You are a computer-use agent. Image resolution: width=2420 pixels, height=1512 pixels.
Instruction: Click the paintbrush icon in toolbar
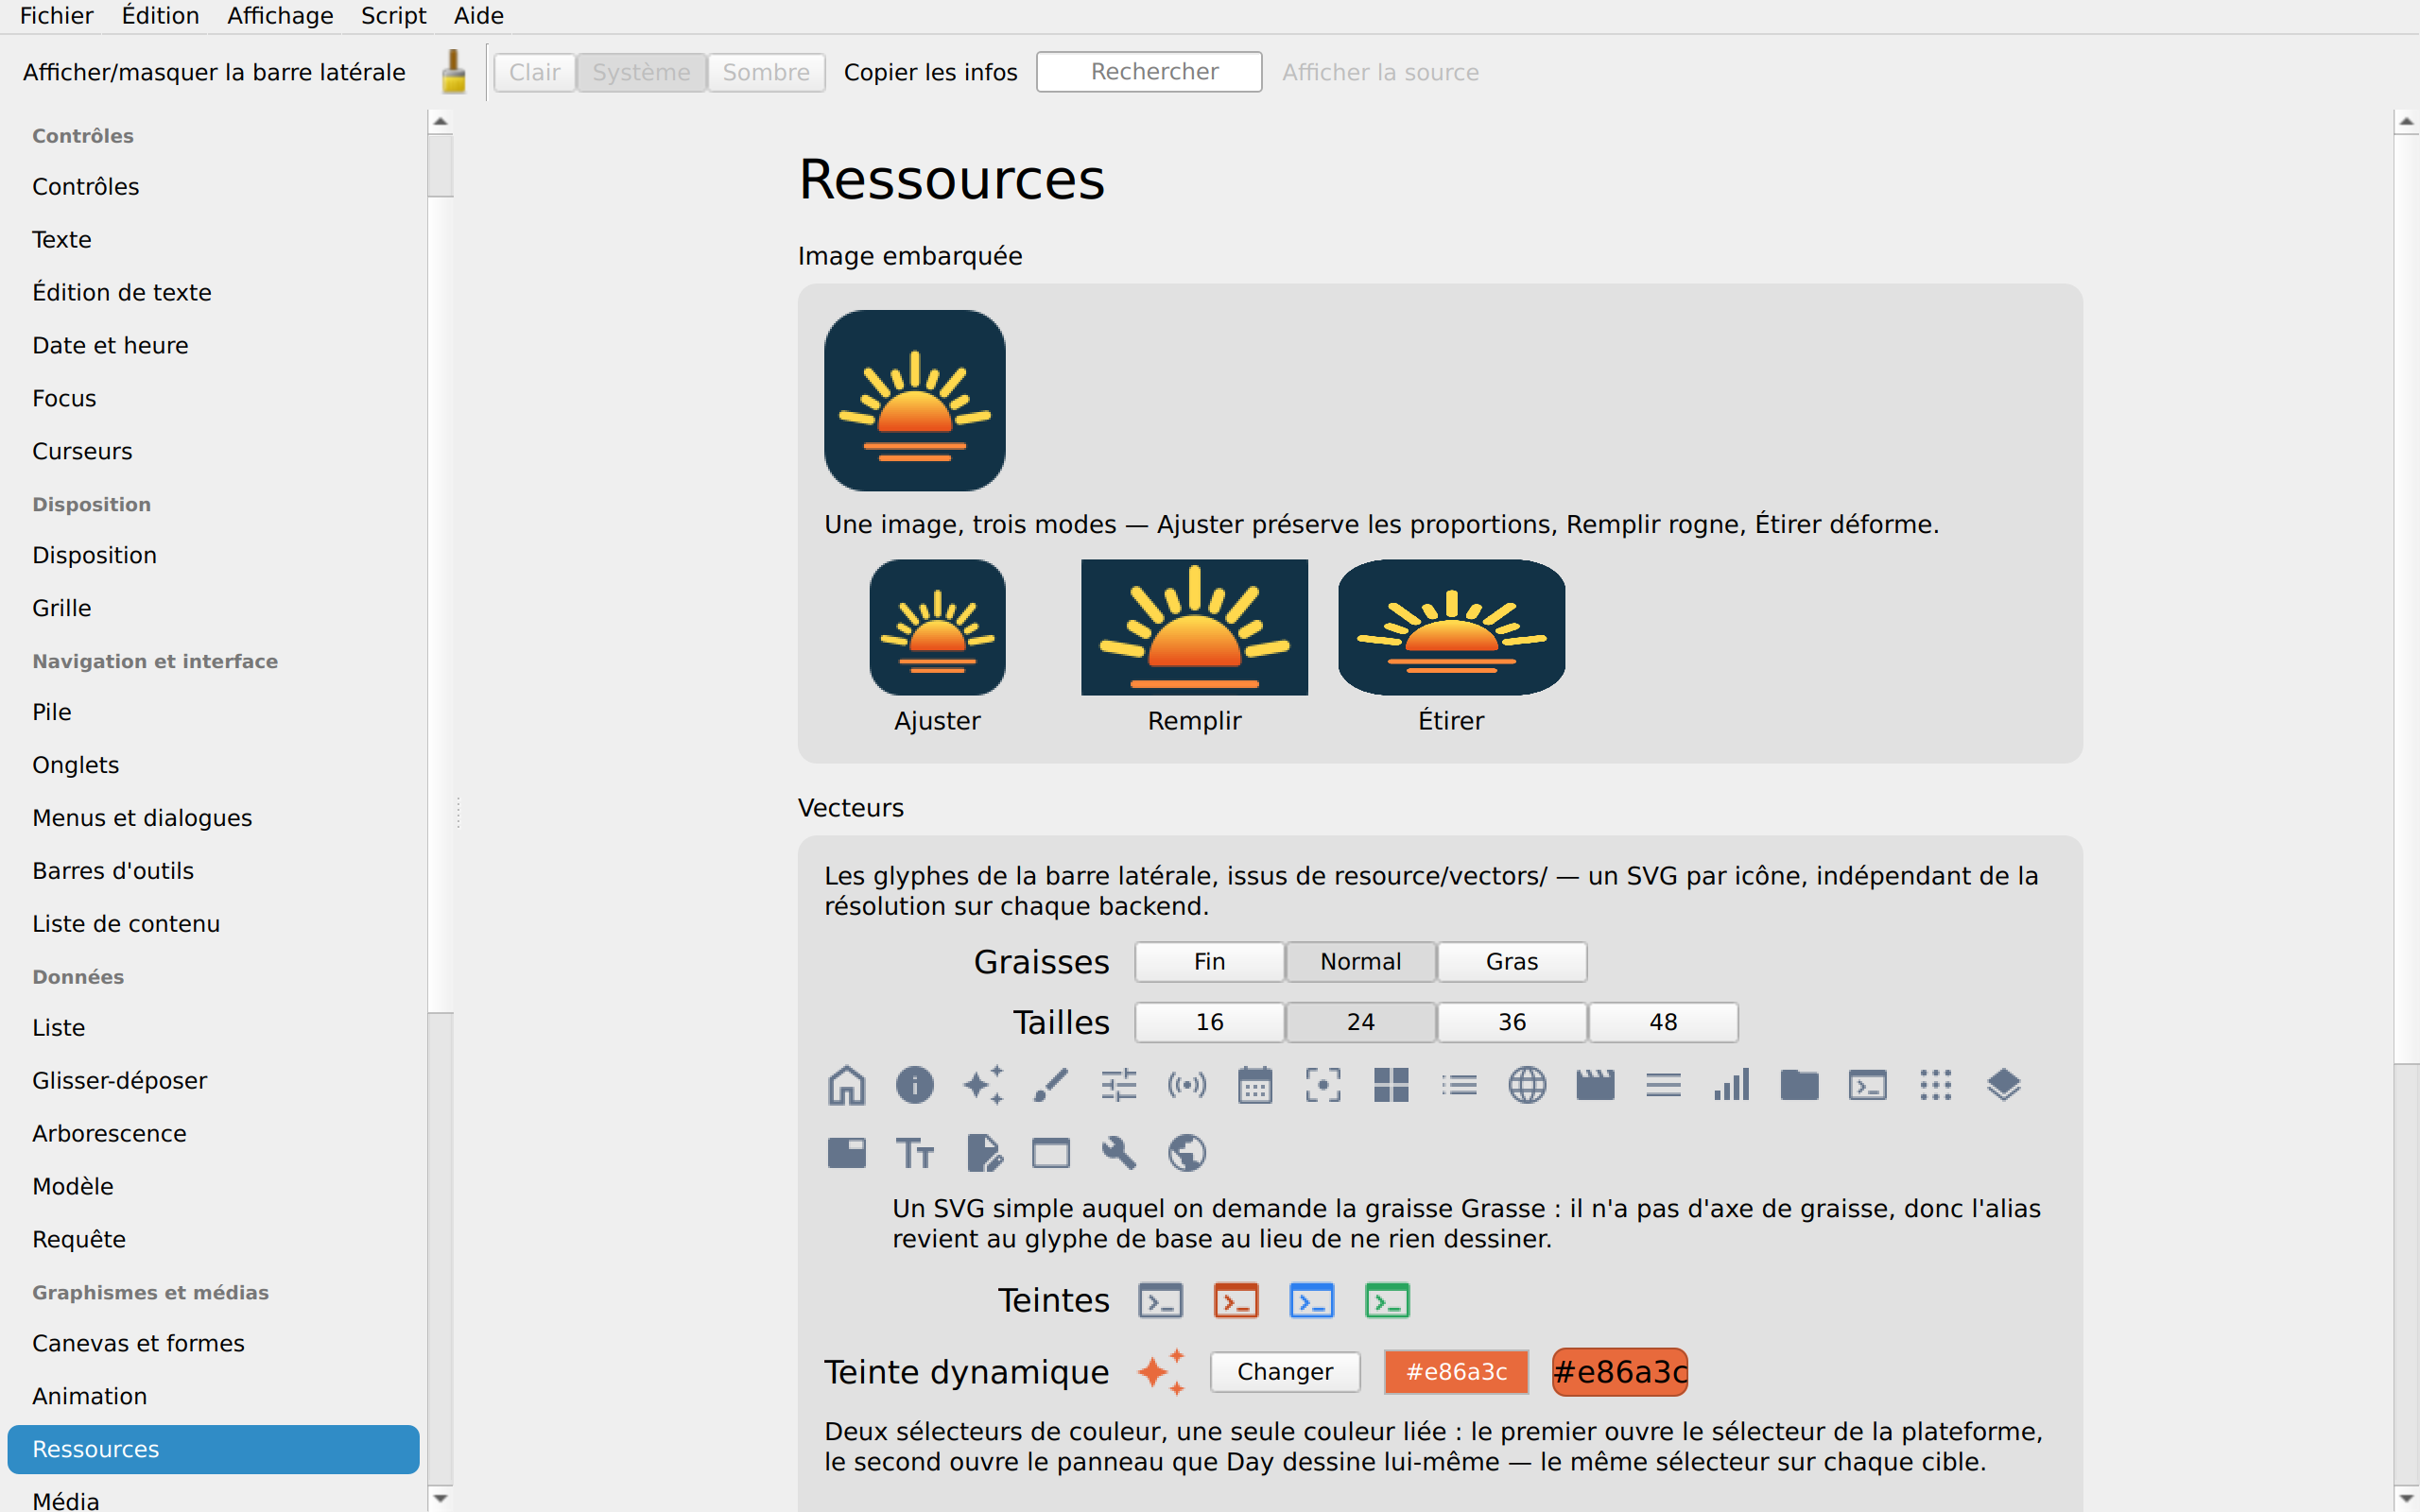tap(453, 72)
